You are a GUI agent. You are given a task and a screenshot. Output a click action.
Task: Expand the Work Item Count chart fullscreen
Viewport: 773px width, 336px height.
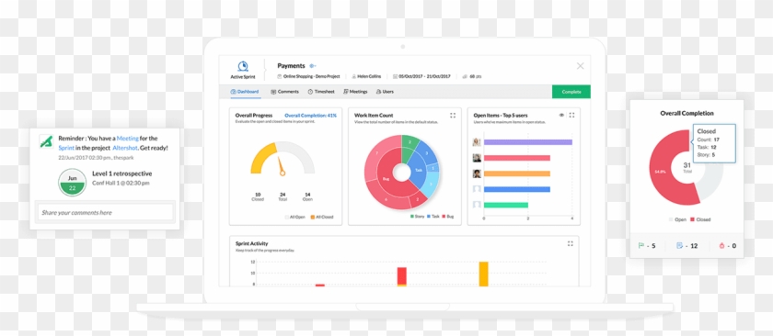click(453, 115)
